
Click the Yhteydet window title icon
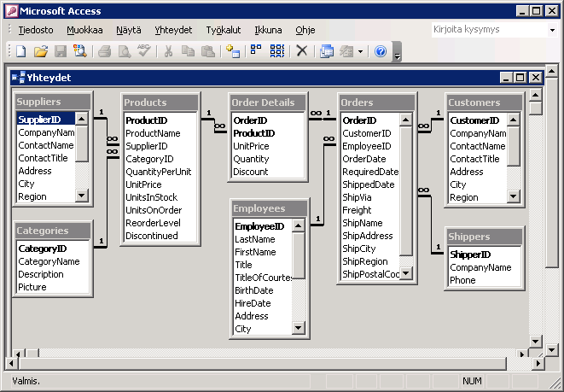click(18, 78)
